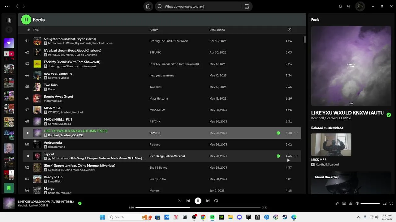Open Friend Activity icon
This screenshot has height=222, width=396.
(349, 6)
